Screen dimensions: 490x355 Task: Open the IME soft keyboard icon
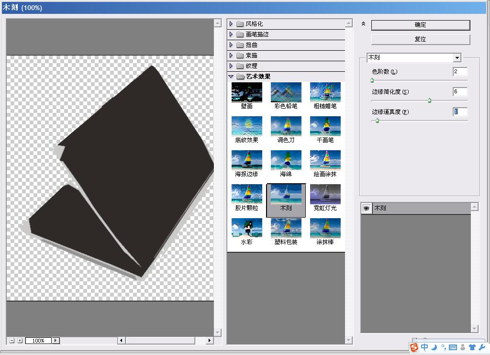point(453,347)
